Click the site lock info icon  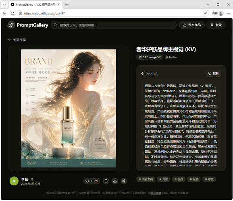(21, 13)
